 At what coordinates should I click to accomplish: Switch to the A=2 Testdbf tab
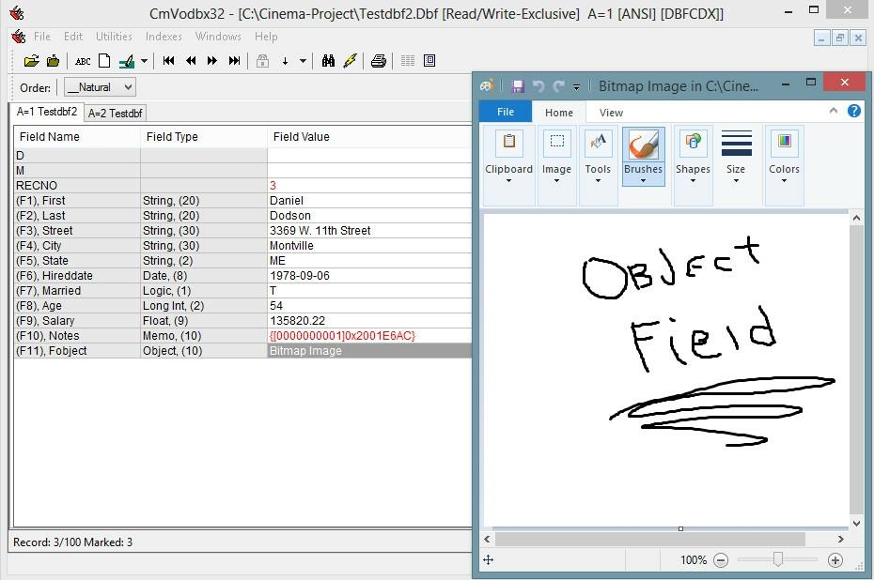tap(115, 114)
